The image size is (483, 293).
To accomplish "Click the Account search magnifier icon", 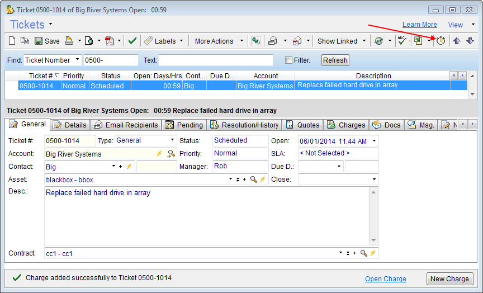I will coord(171,154).
